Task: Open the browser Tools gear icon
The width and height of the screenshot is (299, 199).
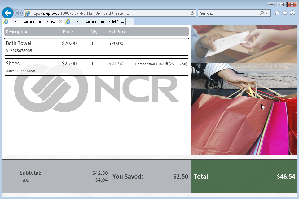Action: [x=292, y=13]
